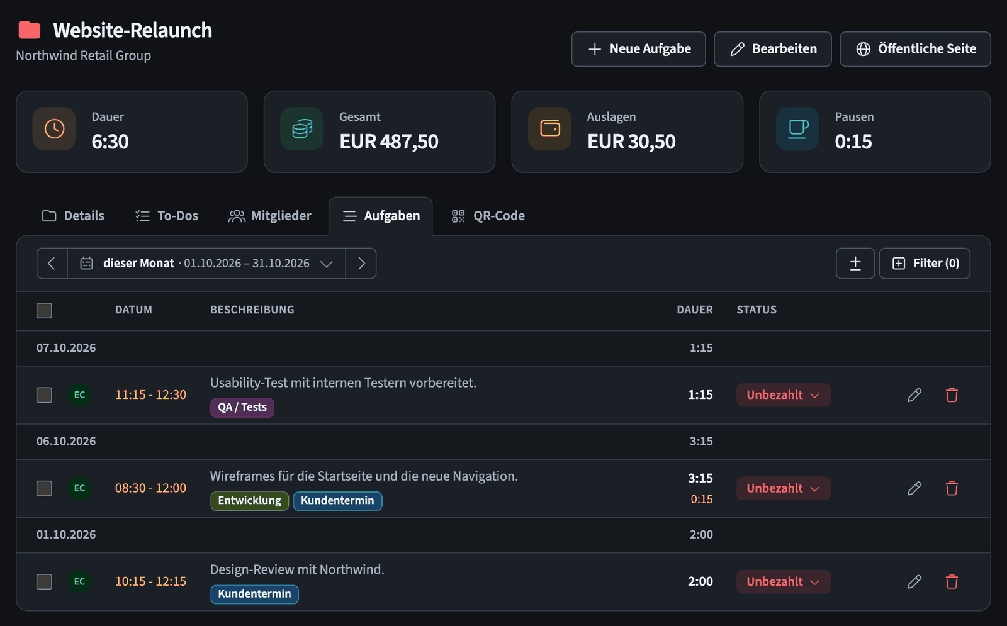Screen dimensions: 1007x626
Task: Go to previous month with left arrow
Action: [x=52, y=264]
